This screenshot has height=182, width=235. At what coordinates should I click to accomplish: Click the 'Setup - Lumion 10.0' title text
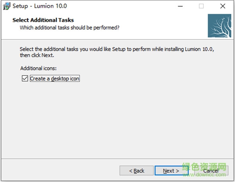(x=40, y=6)
